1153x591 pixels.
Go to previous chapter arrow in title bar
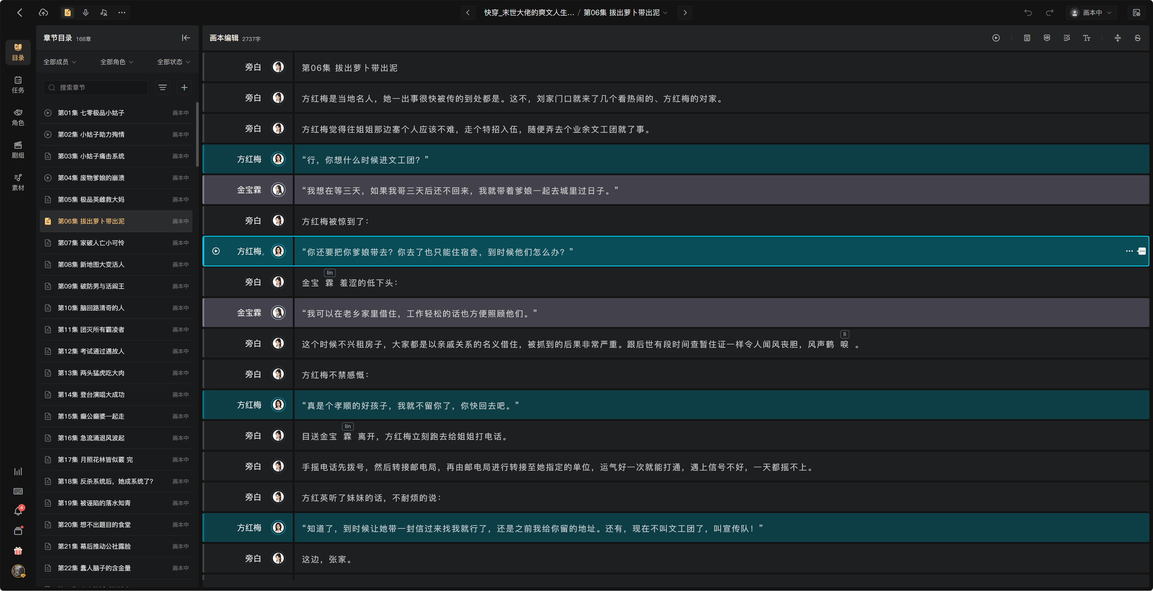[468, 13]
